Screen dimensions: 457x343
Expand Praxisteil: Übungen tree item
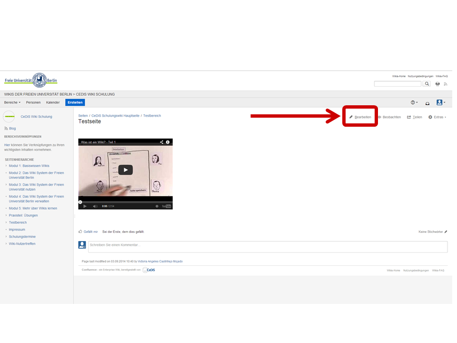click(6, 215)
